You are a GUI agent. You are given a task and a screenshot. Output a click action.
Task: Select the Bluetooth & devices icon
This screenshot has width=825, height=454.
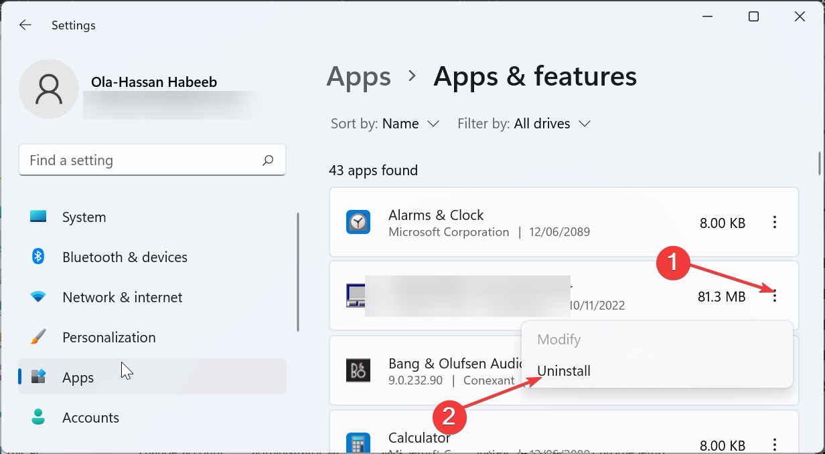(x=38, y=257)
